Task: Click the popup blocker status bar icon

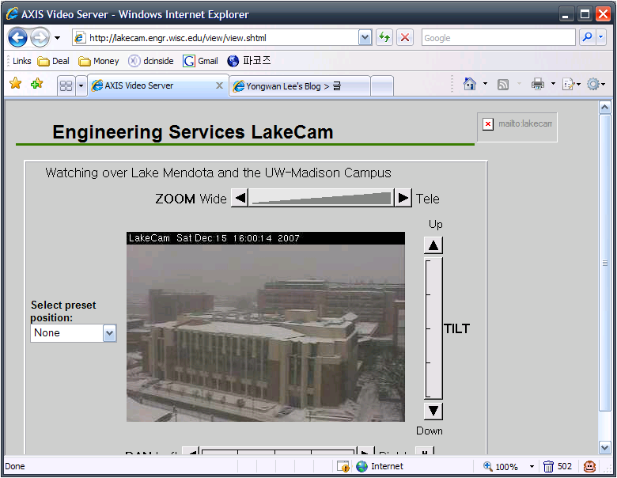Action: pos(343,467)
